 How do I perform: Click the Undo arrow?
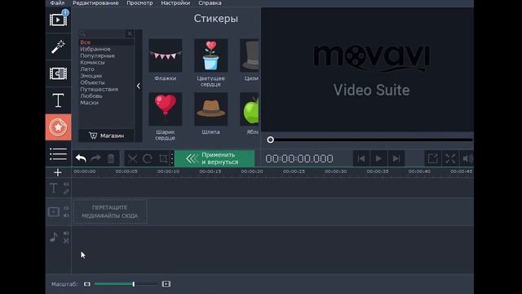click(x=81, y=158)
